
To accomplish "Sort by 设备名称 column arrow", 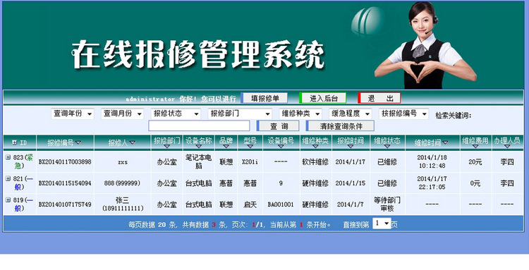I will tap(198, 147).
